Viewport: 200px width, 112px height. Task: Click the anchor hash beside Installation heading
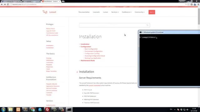point(77,72)
